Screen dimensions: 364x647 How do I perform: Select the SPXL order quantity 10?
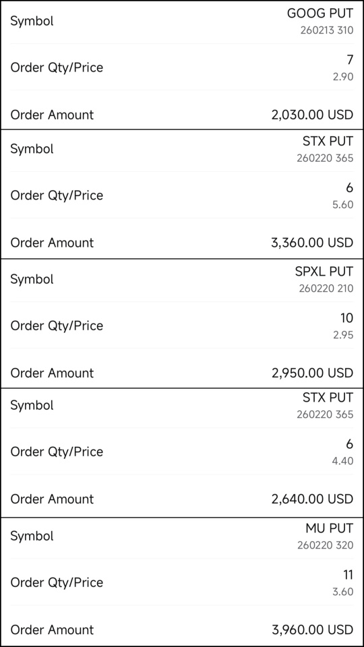click(x=347, y=318)
